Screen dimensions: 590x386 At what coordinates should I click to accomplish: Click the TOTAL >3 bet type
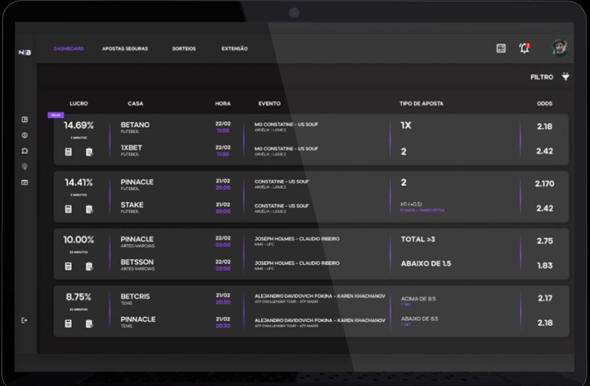(x=418, y=239)
